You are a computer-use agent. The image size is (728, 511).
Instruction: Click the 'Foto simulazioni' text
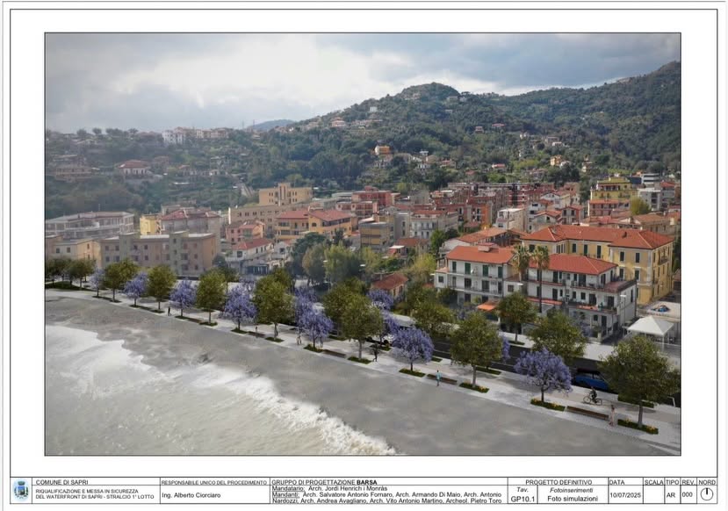[573, 499]
